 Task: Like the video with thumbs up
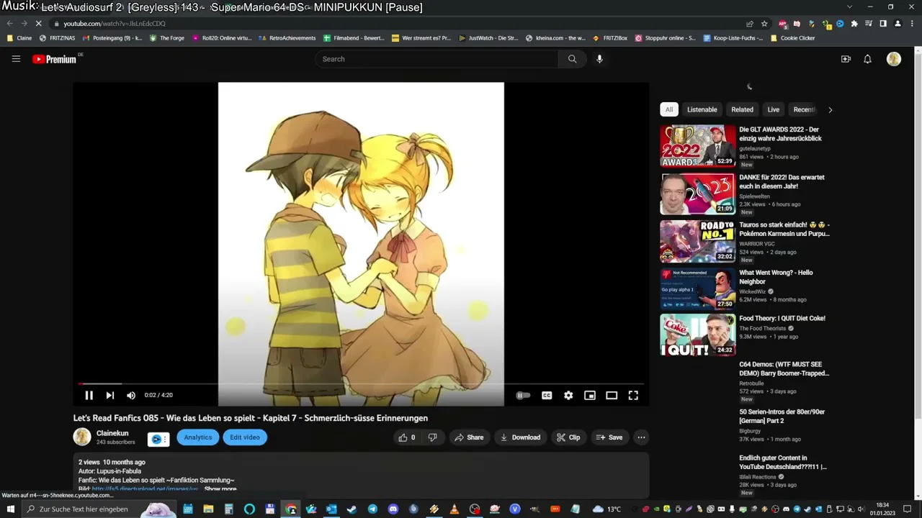coord(407,437)
